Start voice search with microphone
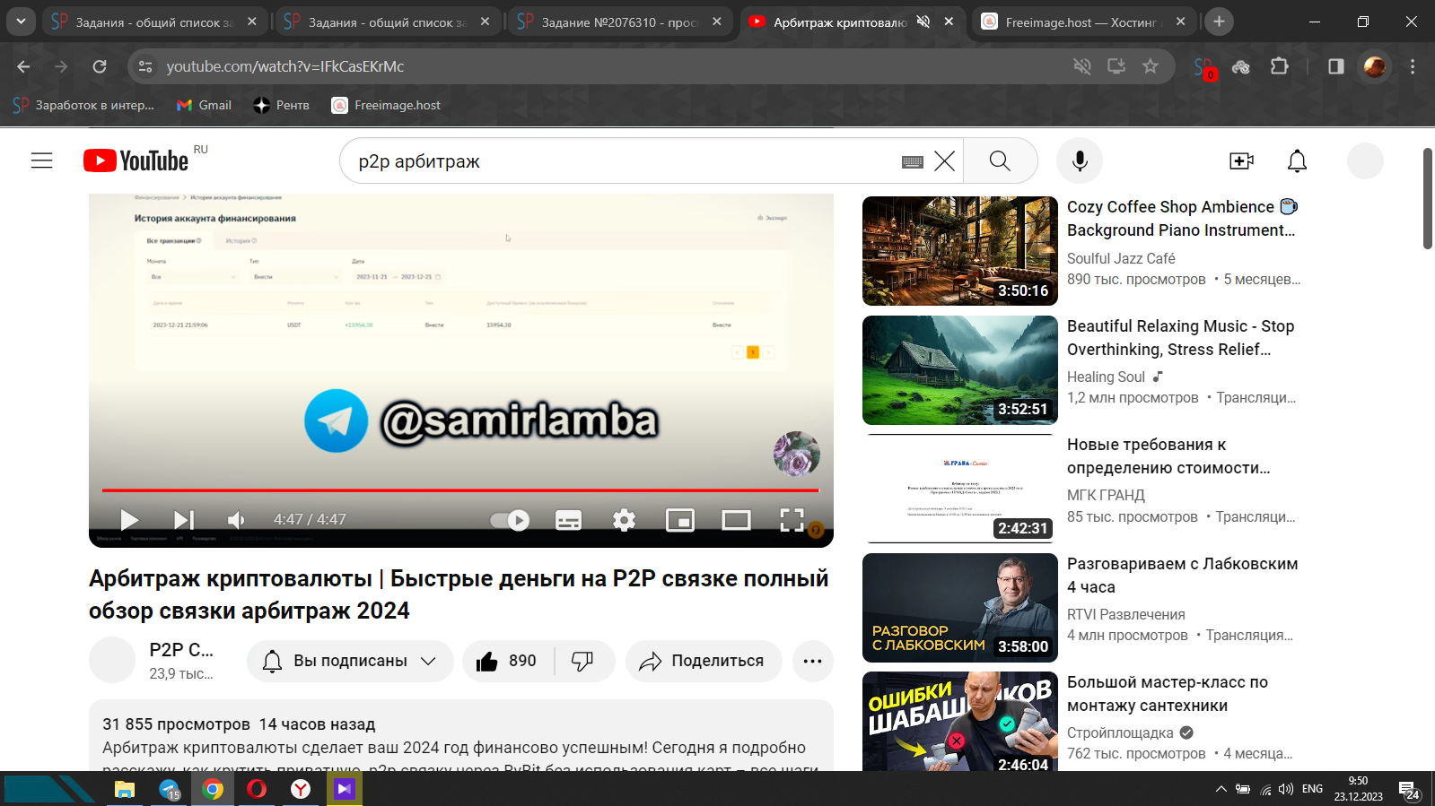Viewport: 1435px width, 806px height. 1080,160
